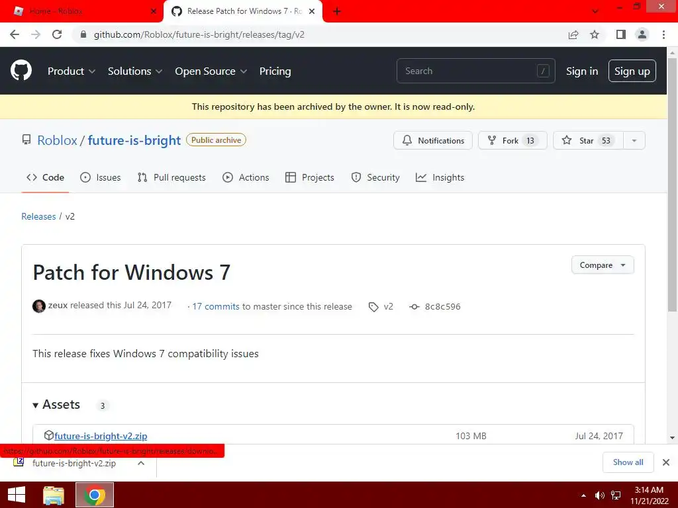The image size is (678, 508).
Task: Open the Issues tab
Action: tap(101, 177)
